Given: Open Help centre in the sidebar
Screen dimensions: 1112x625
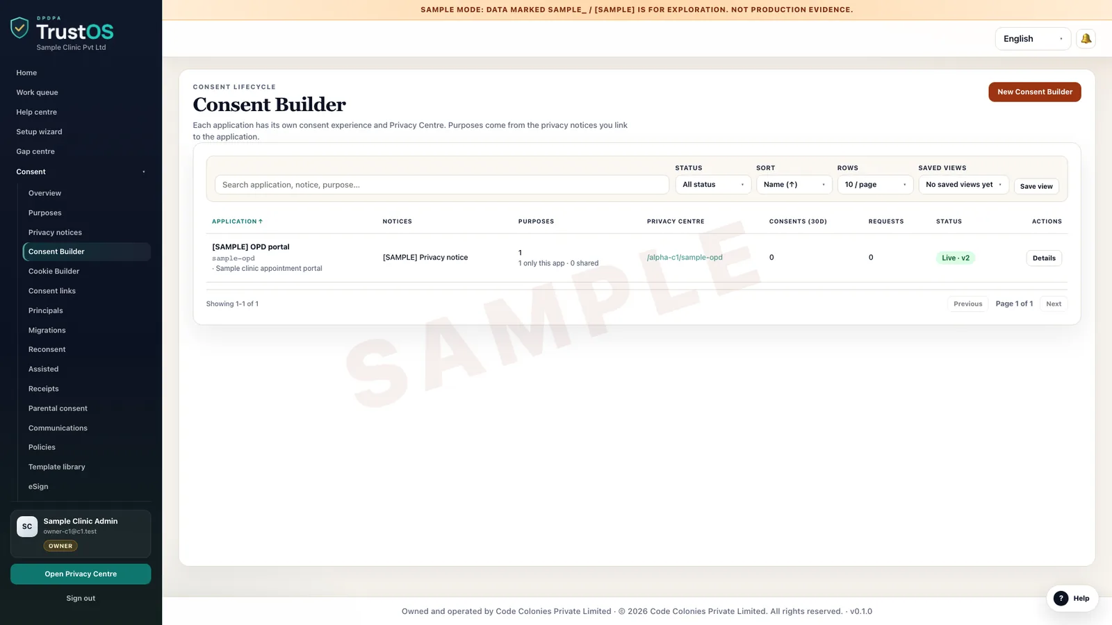Looking at the screenshot, I should [x=36, y=112].
